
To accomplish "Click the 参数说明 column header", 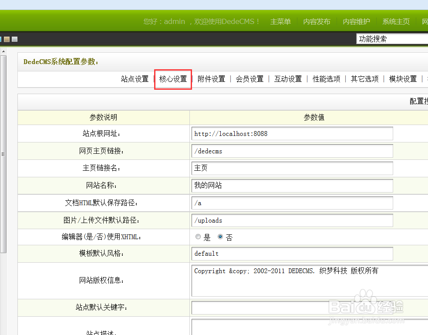I will click(x=104, y=117).
